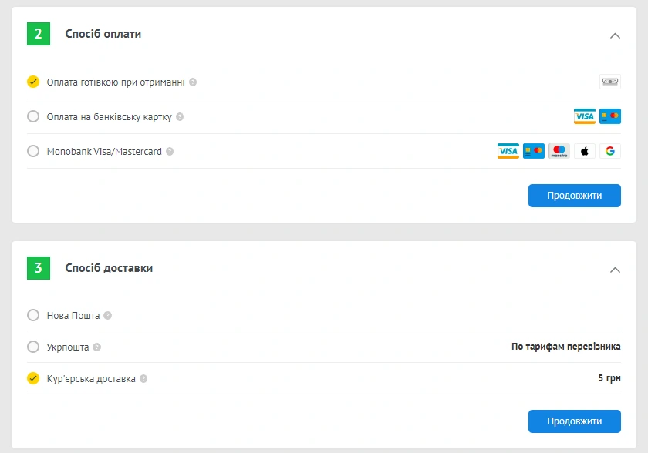The width and height of the screenshot is (648, 453).
Task: Click help icon beside Укрпошта
Action: coord(96,347)
